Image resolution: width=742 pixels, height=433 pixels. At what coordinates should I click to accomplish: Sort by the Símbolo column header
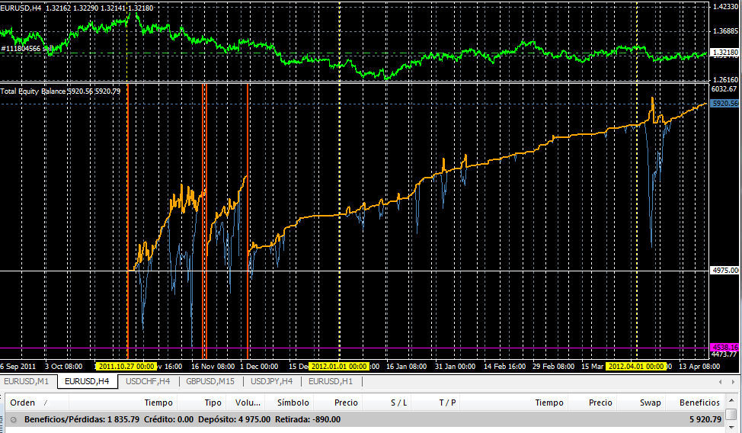(x=293, y=403)
